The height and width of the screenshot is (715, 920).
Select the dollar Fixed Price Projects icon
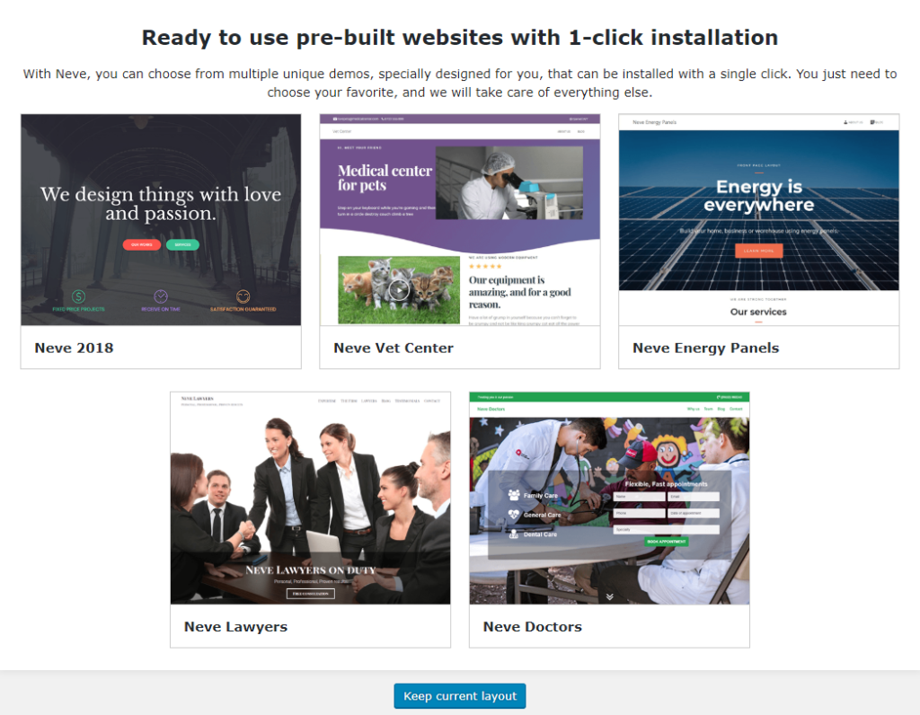pyautogui.click(x=78, y=296)
